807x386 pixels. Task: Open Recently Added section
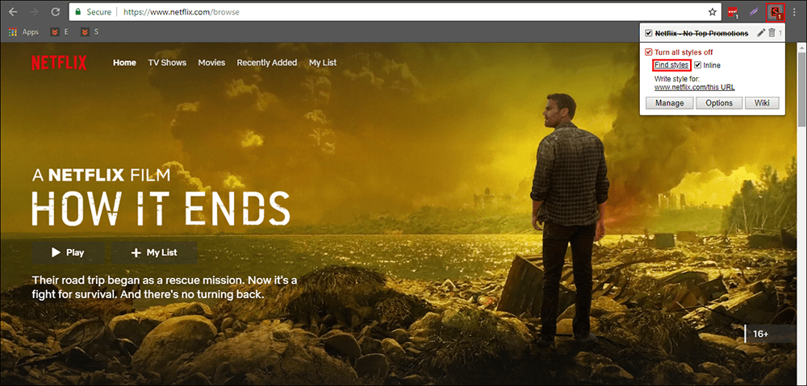[x=266, y=63]
